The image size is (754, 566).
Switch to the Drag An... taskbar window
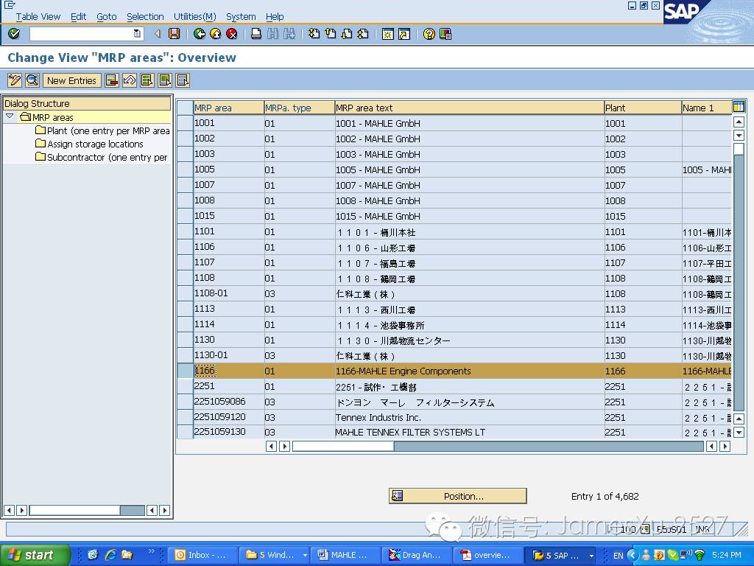(417, 555)
